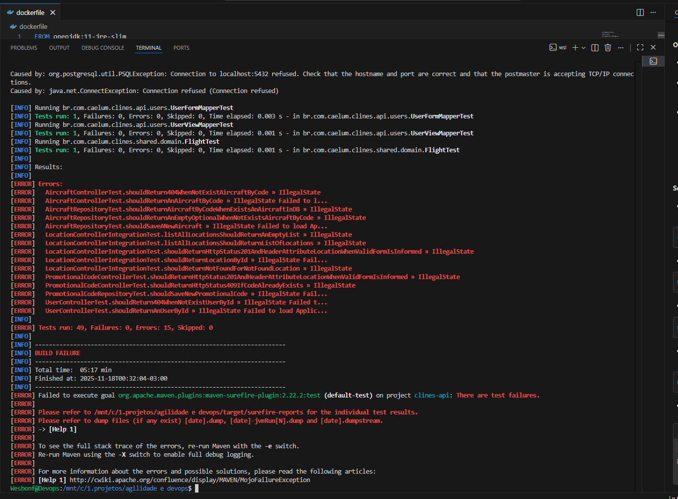Screen dimensions: 678x499
Task: Kill terminal with the trash icon
Action: point(608,48)
